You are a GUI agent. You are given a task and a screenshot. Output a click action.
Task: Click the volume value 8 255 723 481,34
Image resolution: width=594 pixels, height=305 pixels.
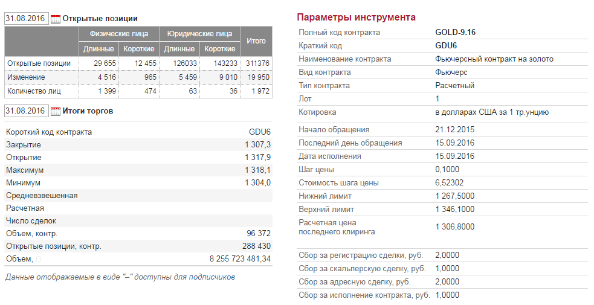[x=240, y=259]
